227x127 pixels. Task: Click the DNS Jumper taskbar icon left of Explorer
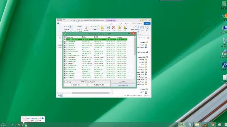click(x=182, y=125)
